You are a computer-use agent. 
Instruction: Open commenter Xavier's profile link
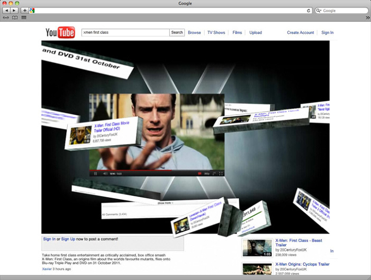click(47, 269)
